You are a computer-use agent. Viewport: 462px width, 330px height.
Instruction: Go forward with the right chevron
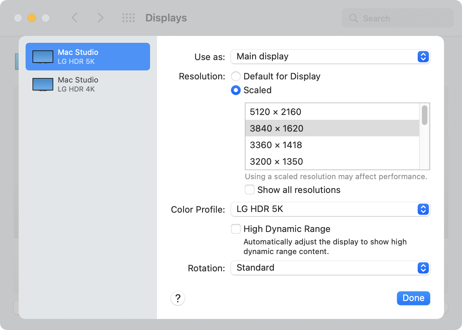pyautogui.click(x=100, y=18)
